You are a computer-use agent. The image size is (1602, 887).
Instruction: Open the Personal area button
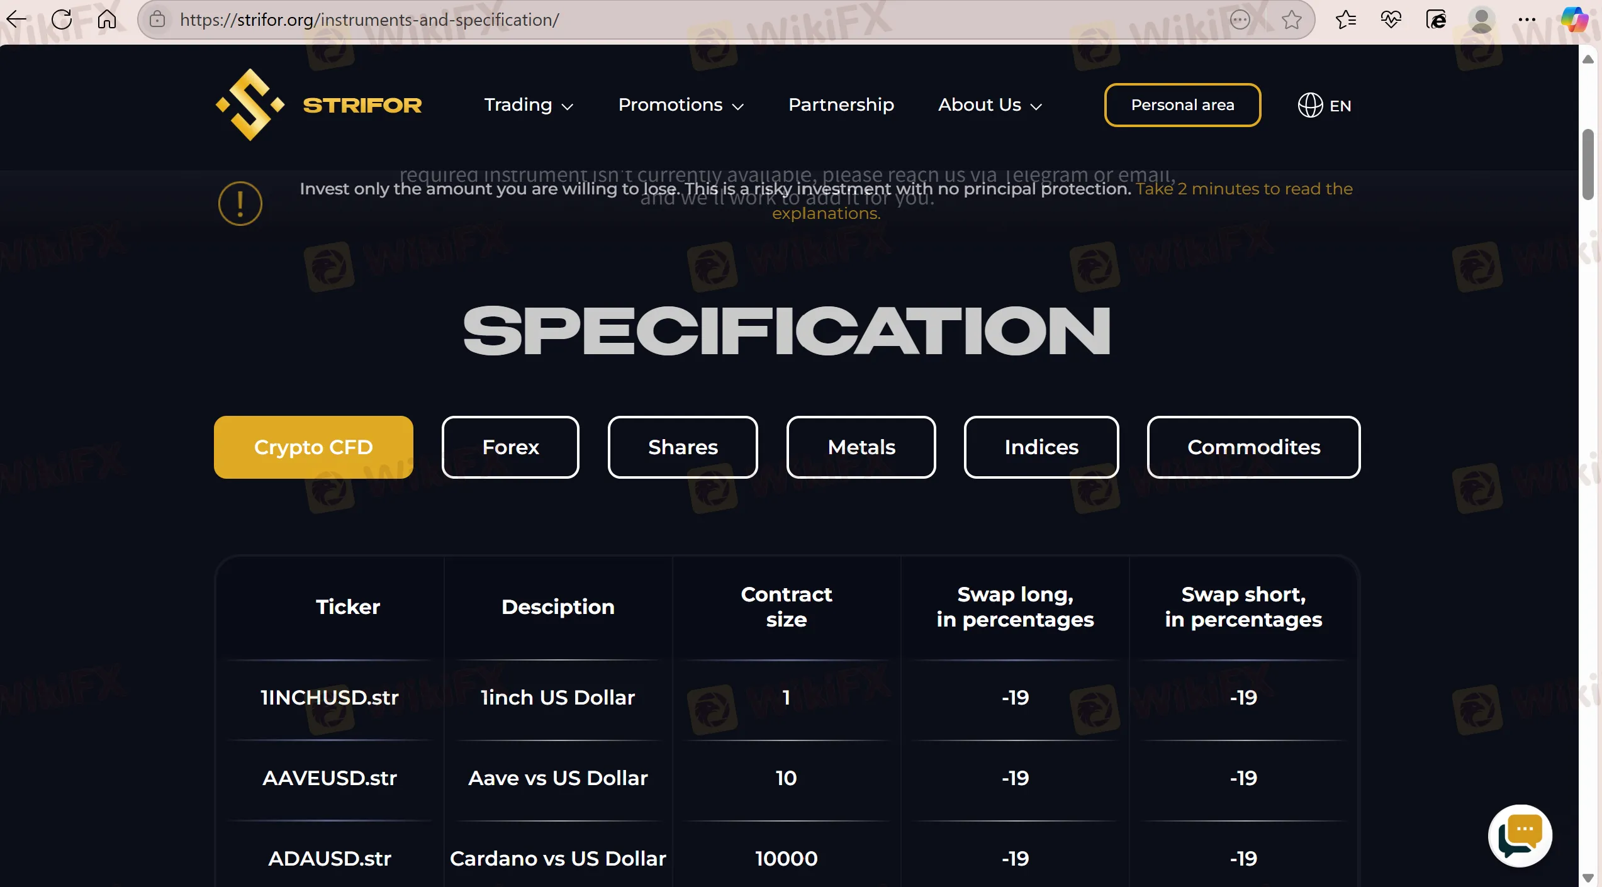tap(1182, 105)
